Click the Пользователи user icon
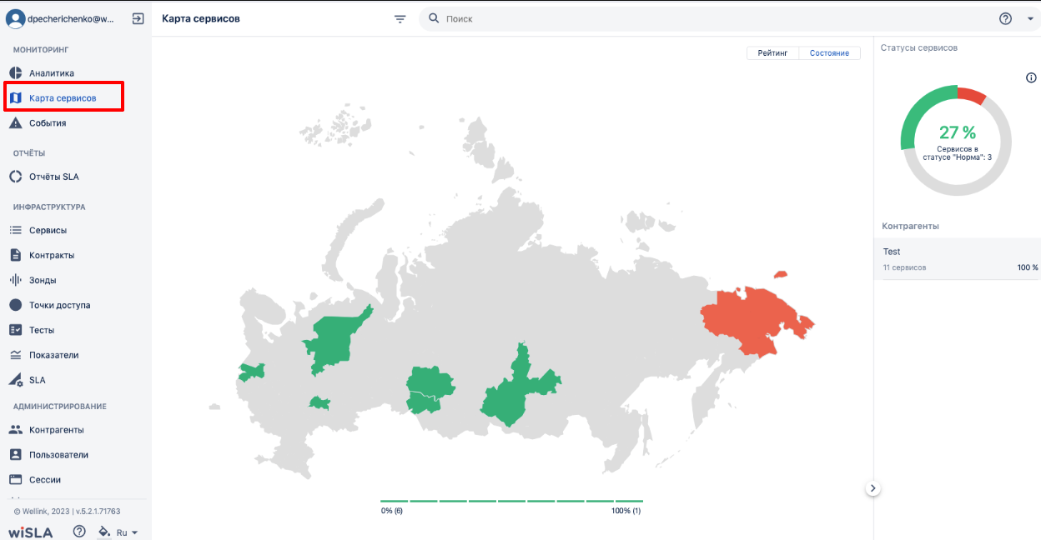This screenshot has height=540, width=1041. 15,455
